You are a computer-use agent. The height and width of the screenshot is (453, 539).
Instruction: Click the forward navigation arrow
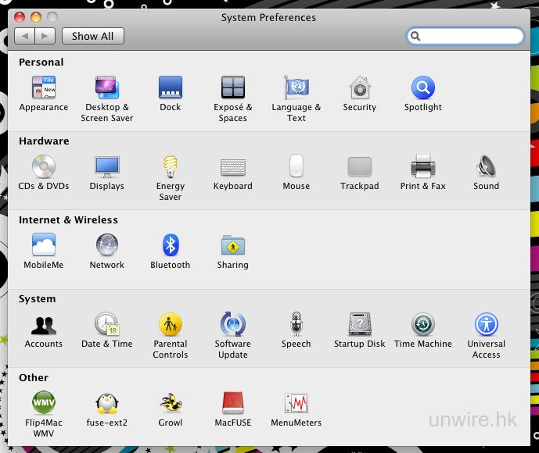click(45, 36)
